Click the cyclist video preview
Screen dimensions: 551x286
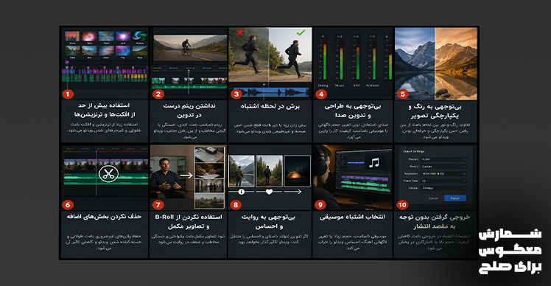click(190, 49)
